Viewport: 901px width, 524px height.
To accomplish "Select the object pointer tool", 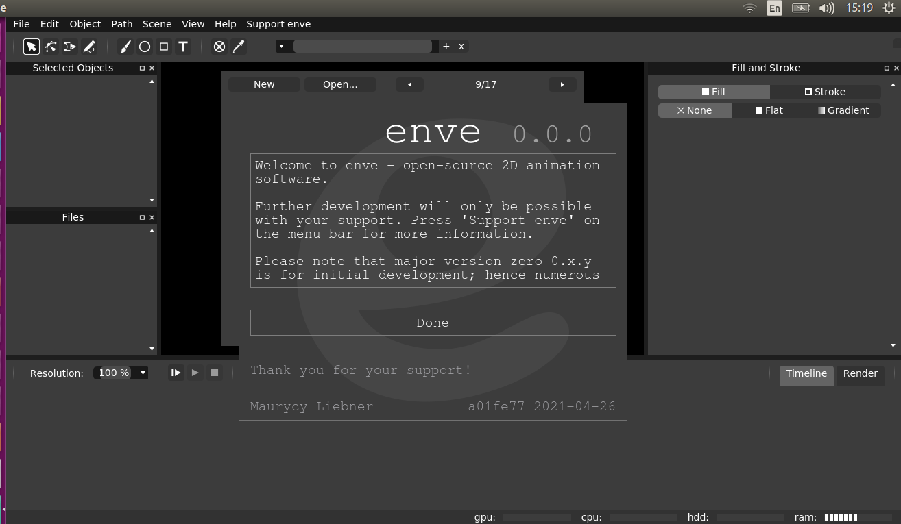I will 32,47.
